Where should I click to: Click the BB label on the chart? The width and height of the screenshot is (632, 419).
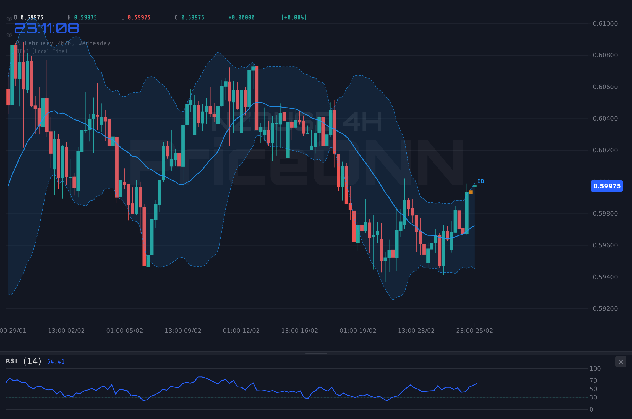point(481,181)
